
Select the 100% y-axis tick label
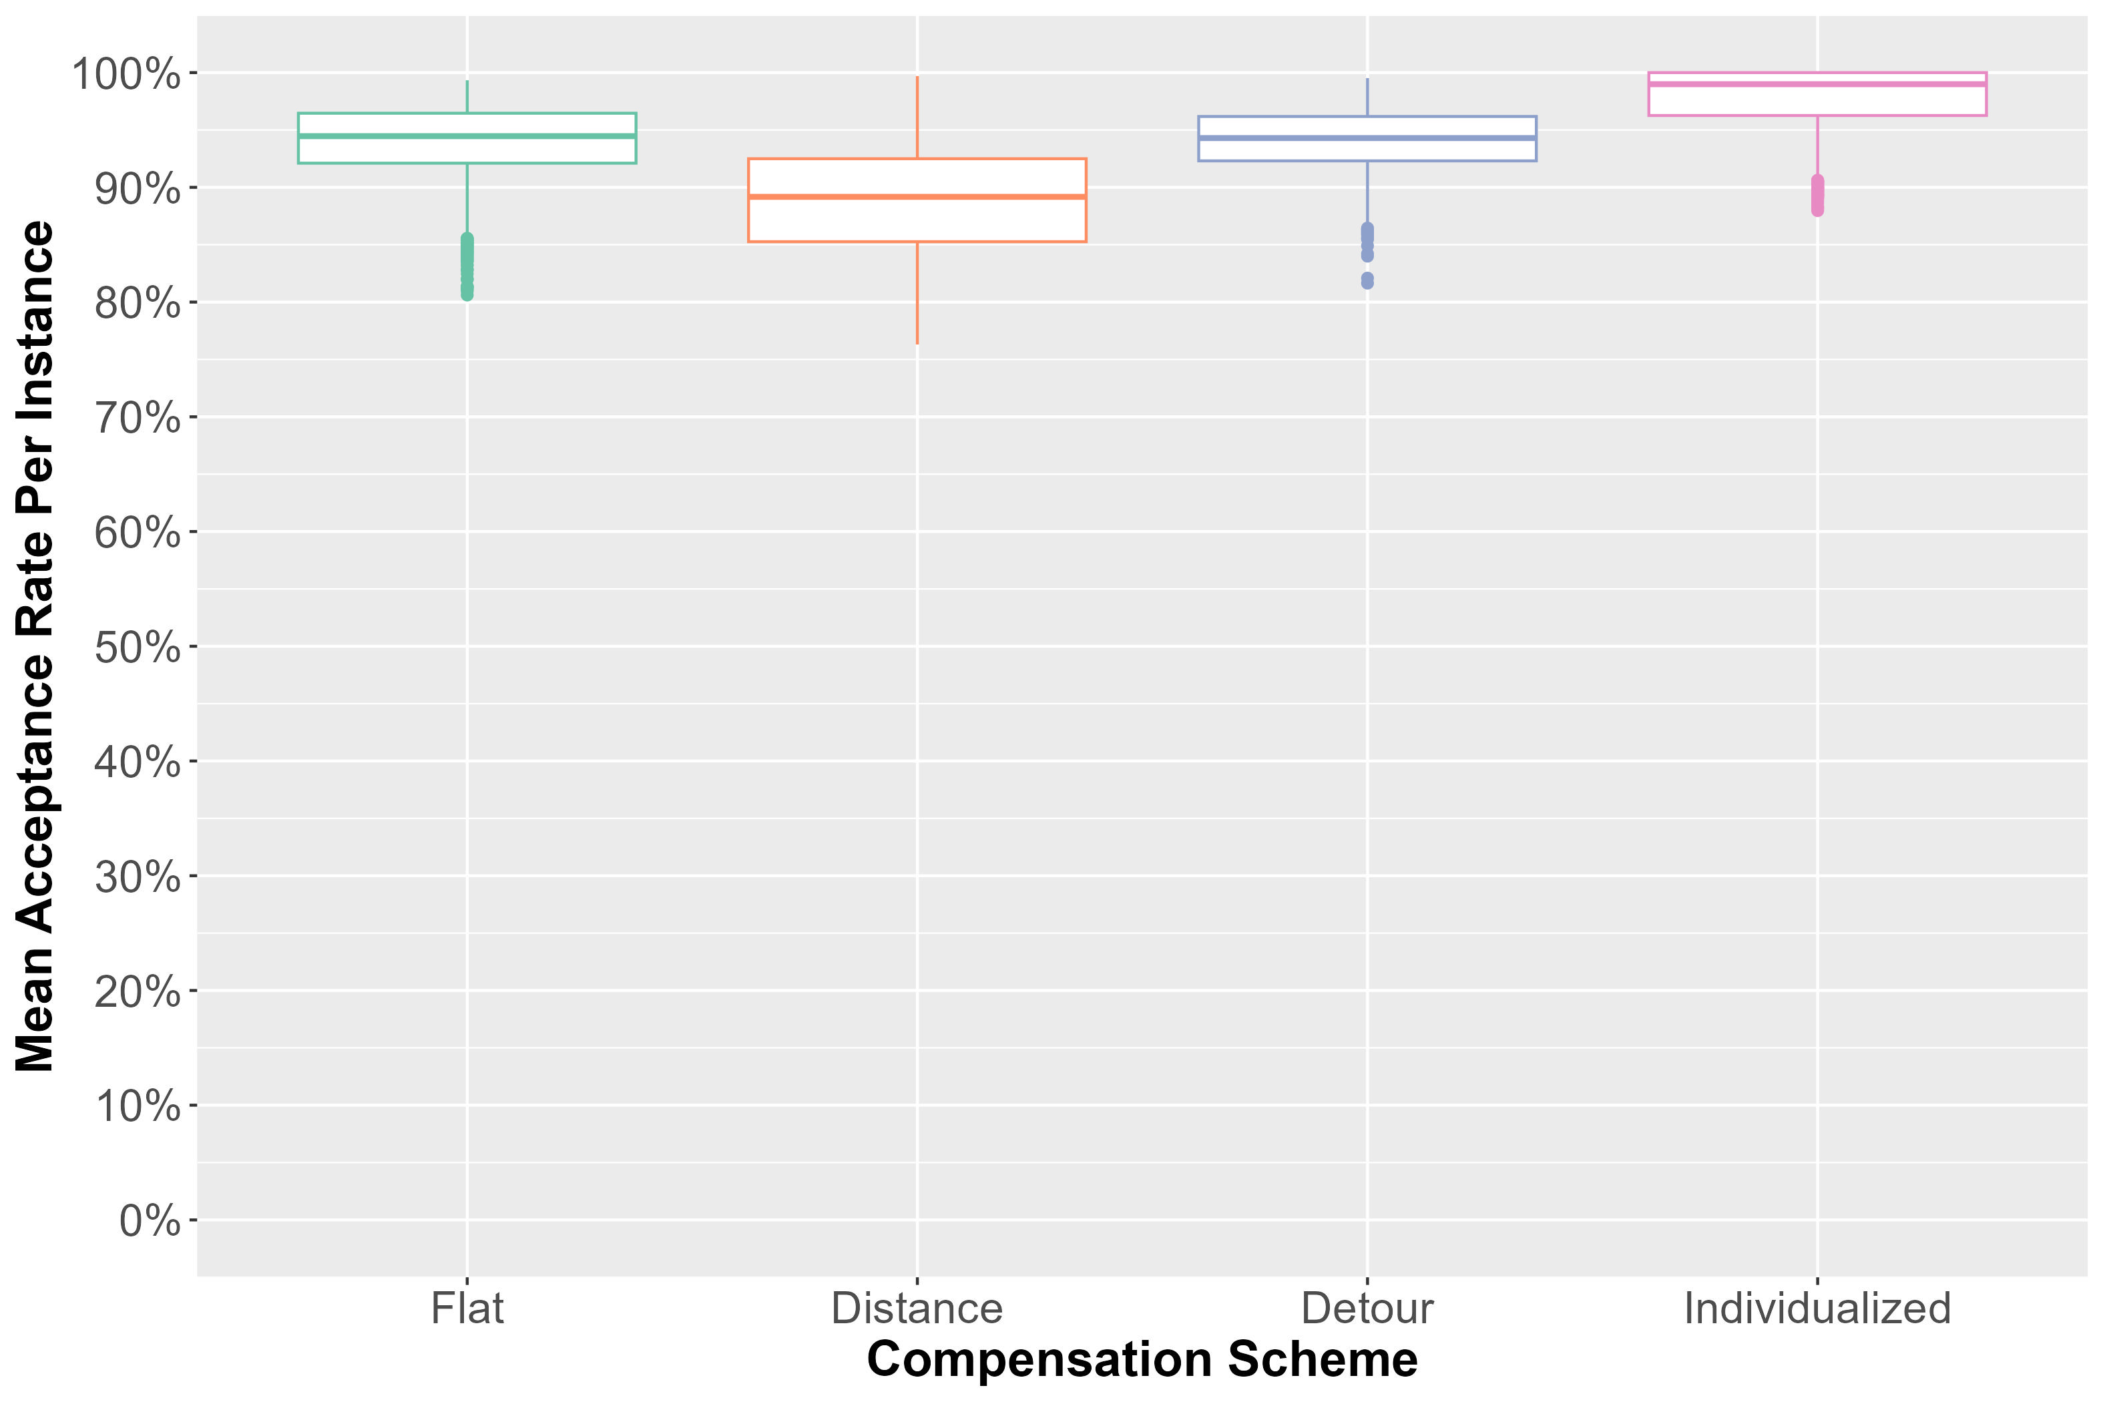[126, 74]
